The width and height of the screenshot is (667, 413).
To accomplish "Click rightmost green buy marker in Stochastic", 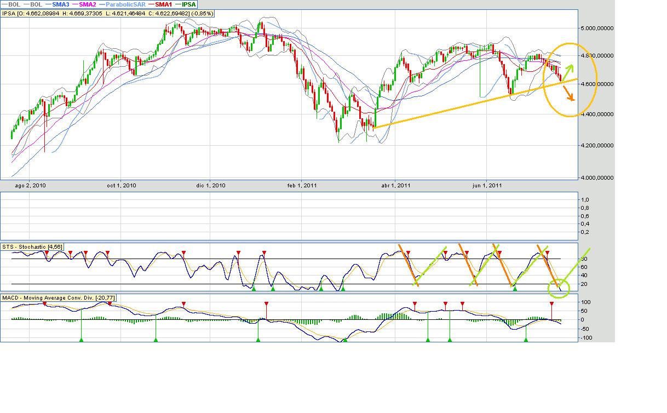I will click(x=515, y=288).
